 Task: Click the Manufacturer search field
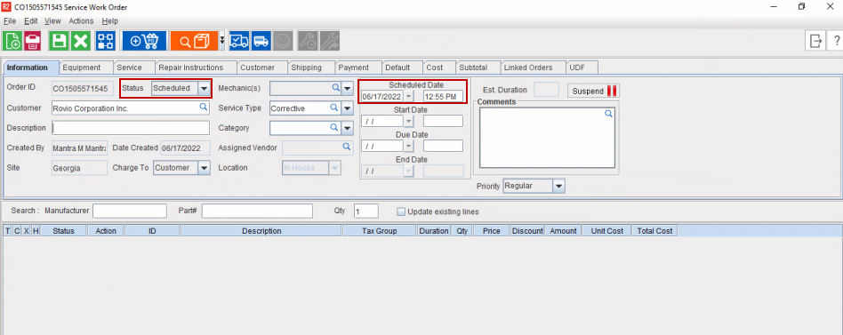tap(130, 211)
